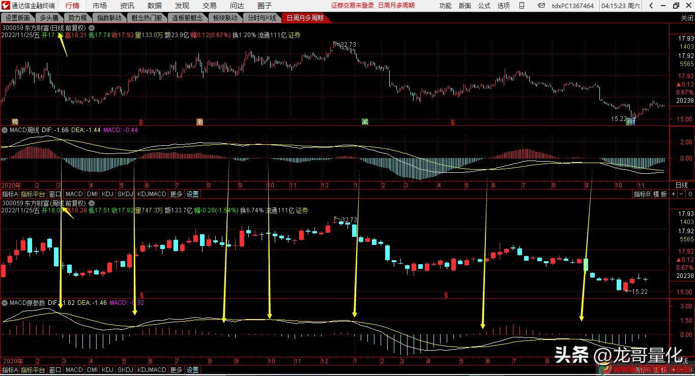This screenshot has height=376, width=695.
Task: Click 指标平台 in the upper indicator bar
Action: pos(33,194)
